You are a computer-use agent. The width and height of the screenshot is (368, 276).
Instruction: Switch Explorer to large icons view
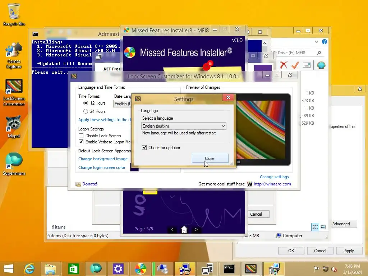[x=323, y=227]
